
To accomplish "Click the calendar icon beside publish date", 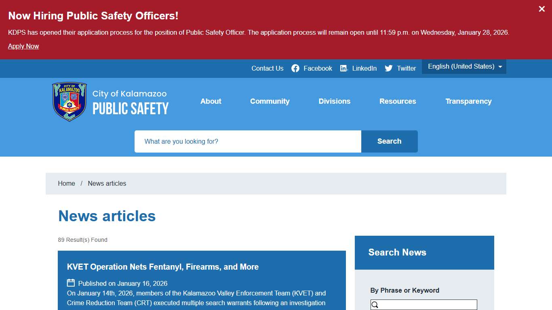I will pyautogui.click(x=71, y=283).
